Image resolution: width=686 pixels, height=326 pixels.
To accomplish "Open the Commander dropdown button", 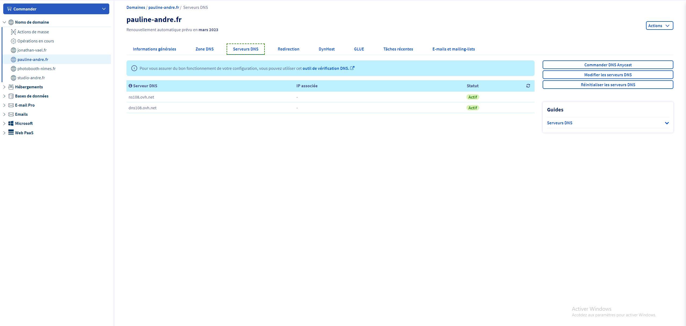I will click(56, 9).
